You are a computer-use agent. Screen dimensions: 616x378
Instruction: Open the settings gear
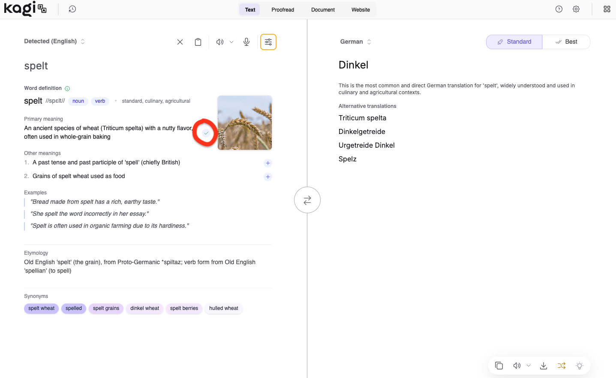[x=576, y=9]
